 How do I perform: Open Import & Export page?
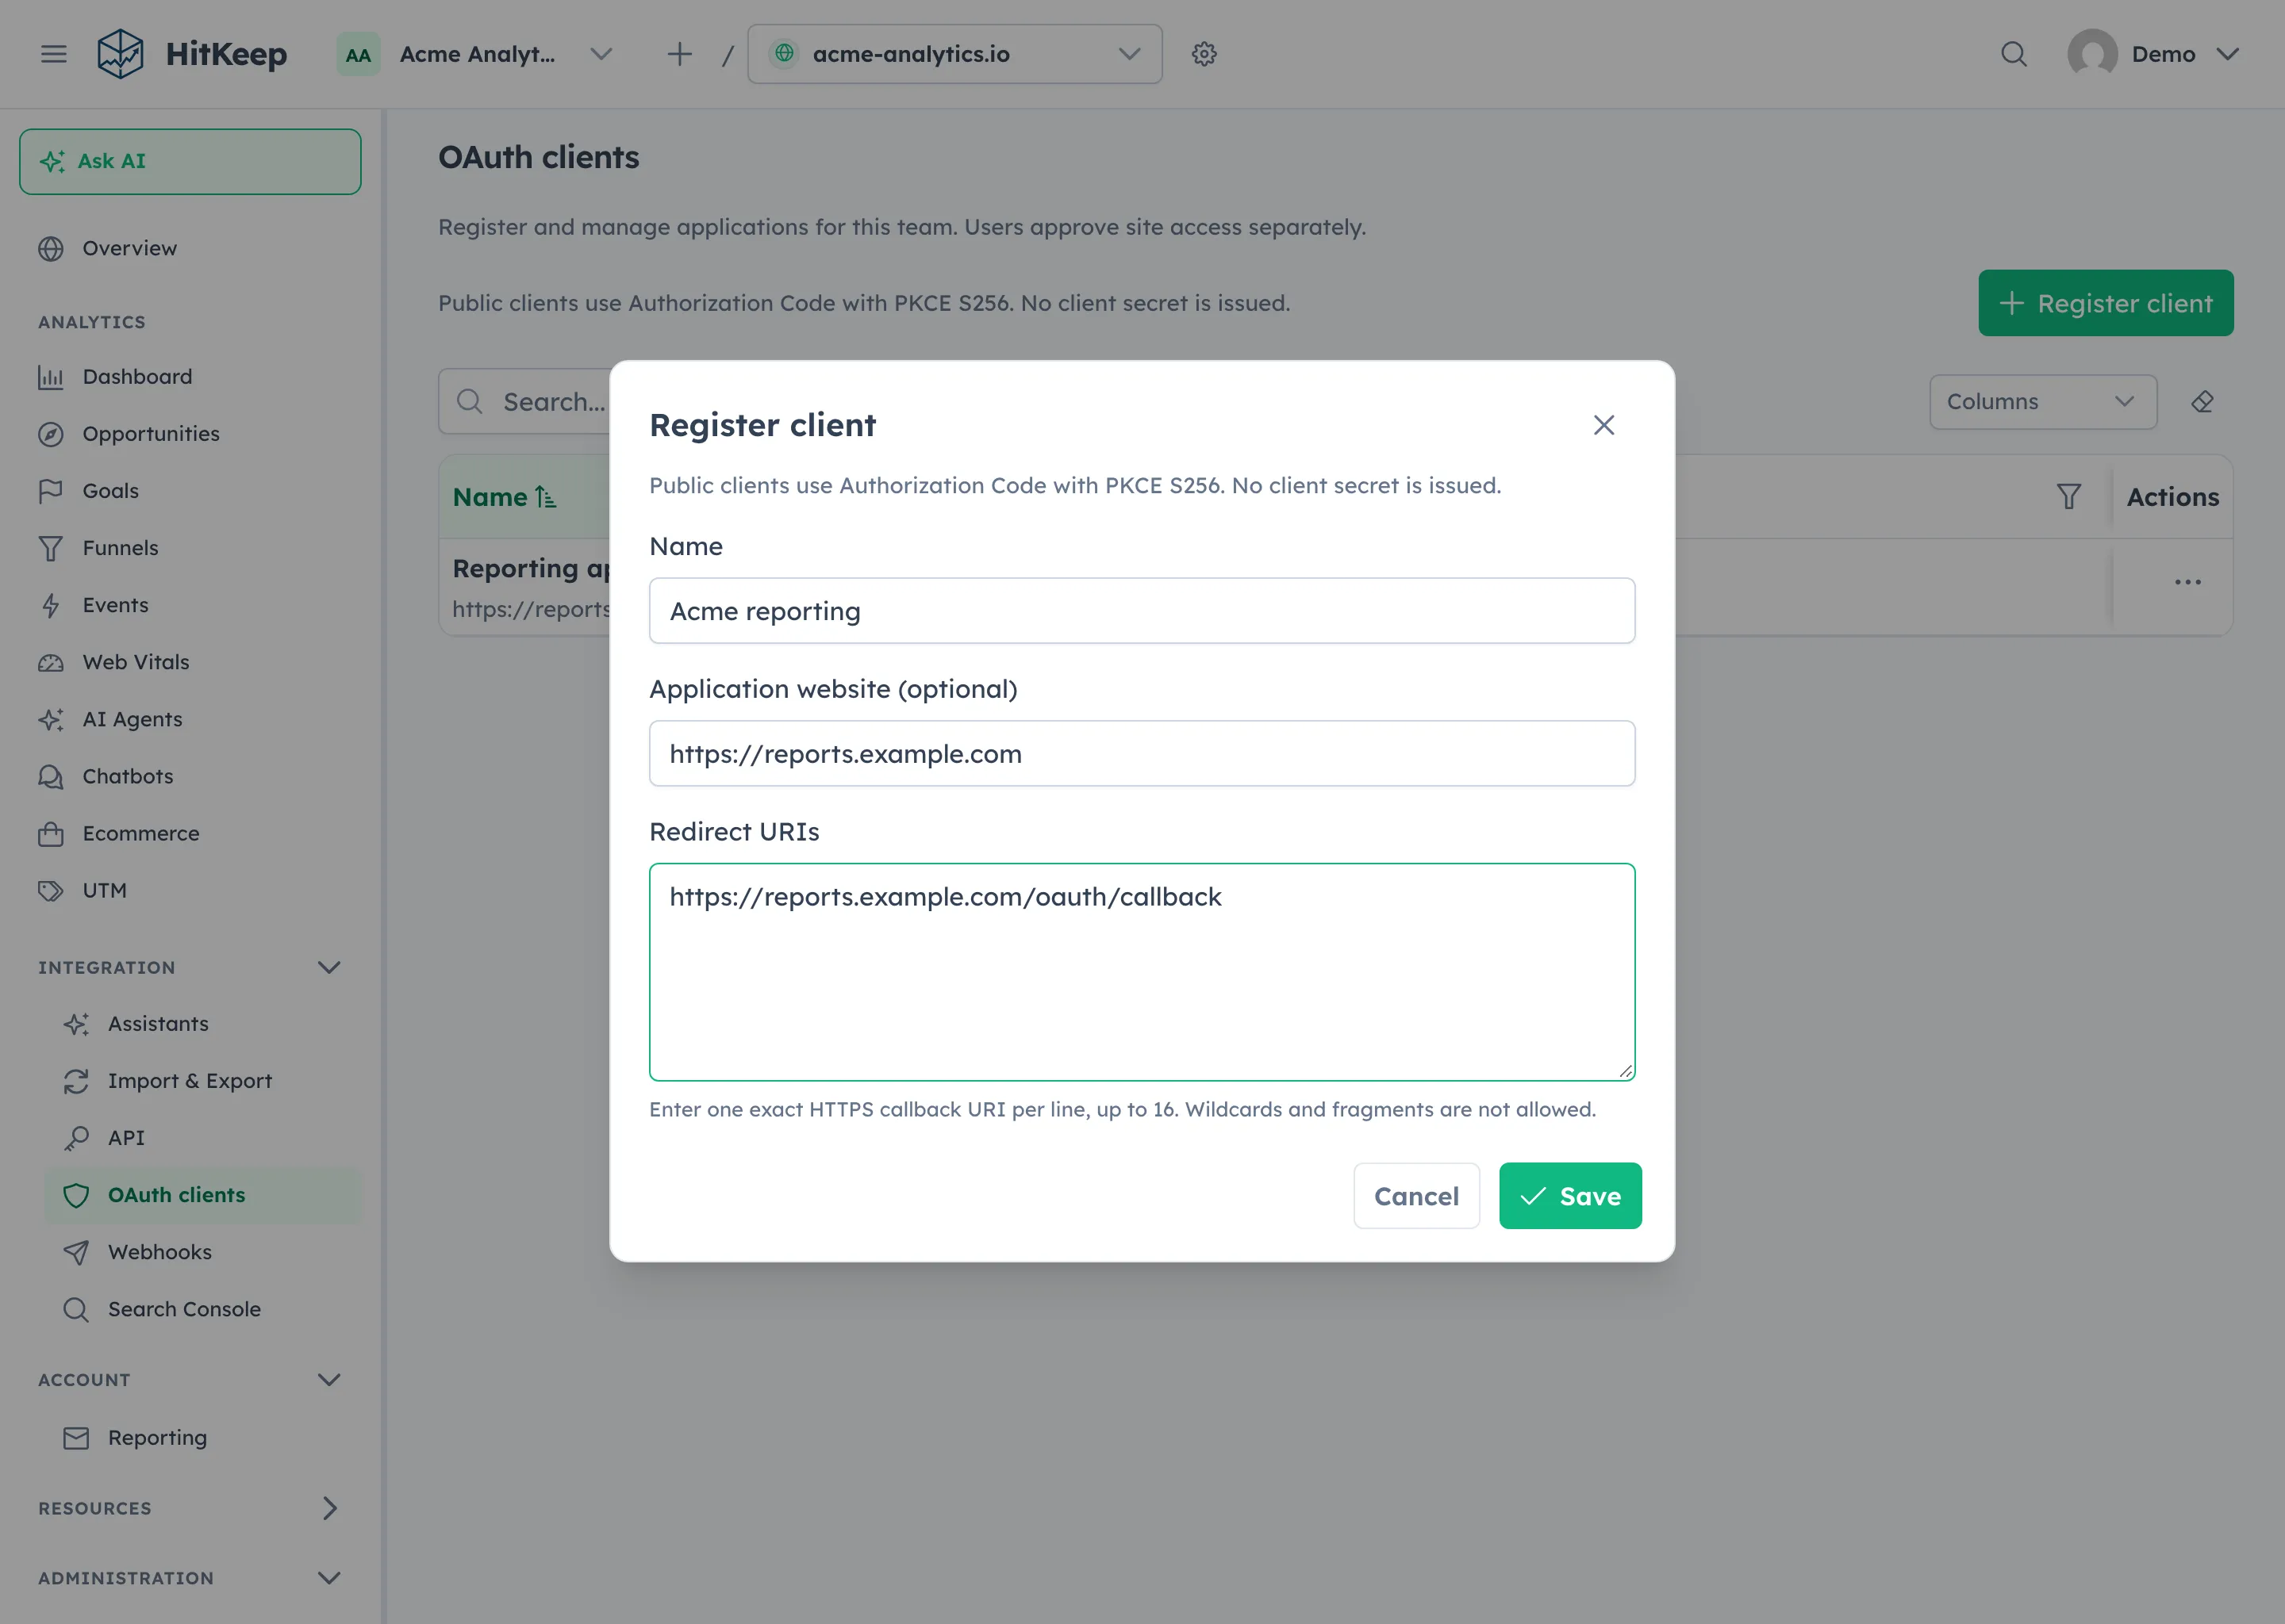coord(202,1081)
